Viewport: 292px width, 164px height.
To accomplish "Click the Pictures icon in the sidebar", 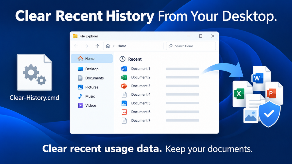I will tap(80, 87).
